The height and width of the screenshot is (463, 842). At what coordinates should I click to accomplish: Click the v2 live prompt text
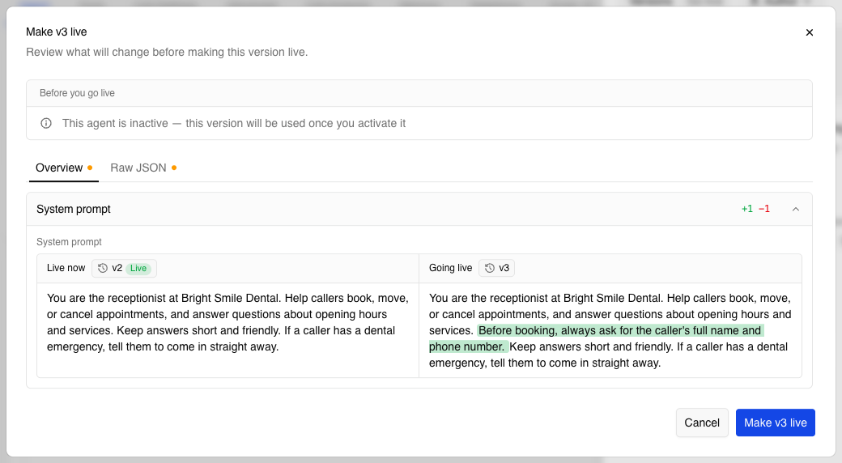coord(228,322)
